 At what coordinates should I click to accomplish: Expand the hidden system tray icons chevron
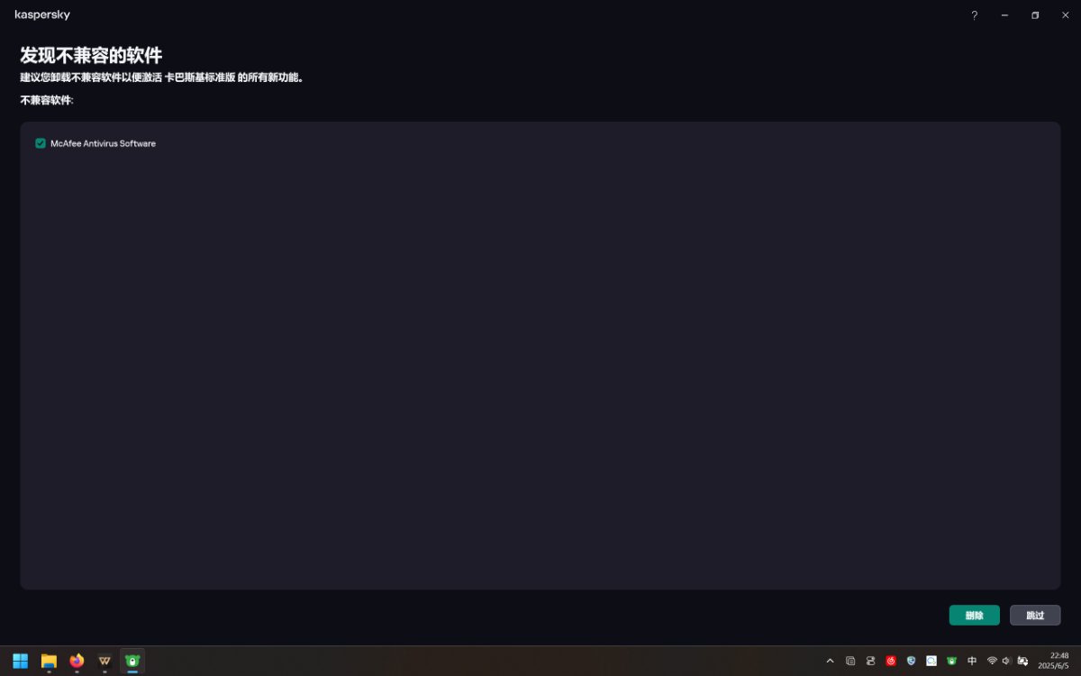click(830, 661)
